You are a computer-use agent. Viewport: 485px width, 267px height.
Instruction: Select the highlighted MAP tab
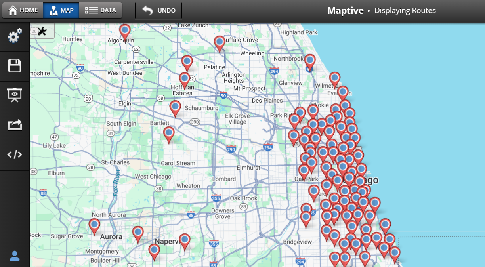coord(61,10)
